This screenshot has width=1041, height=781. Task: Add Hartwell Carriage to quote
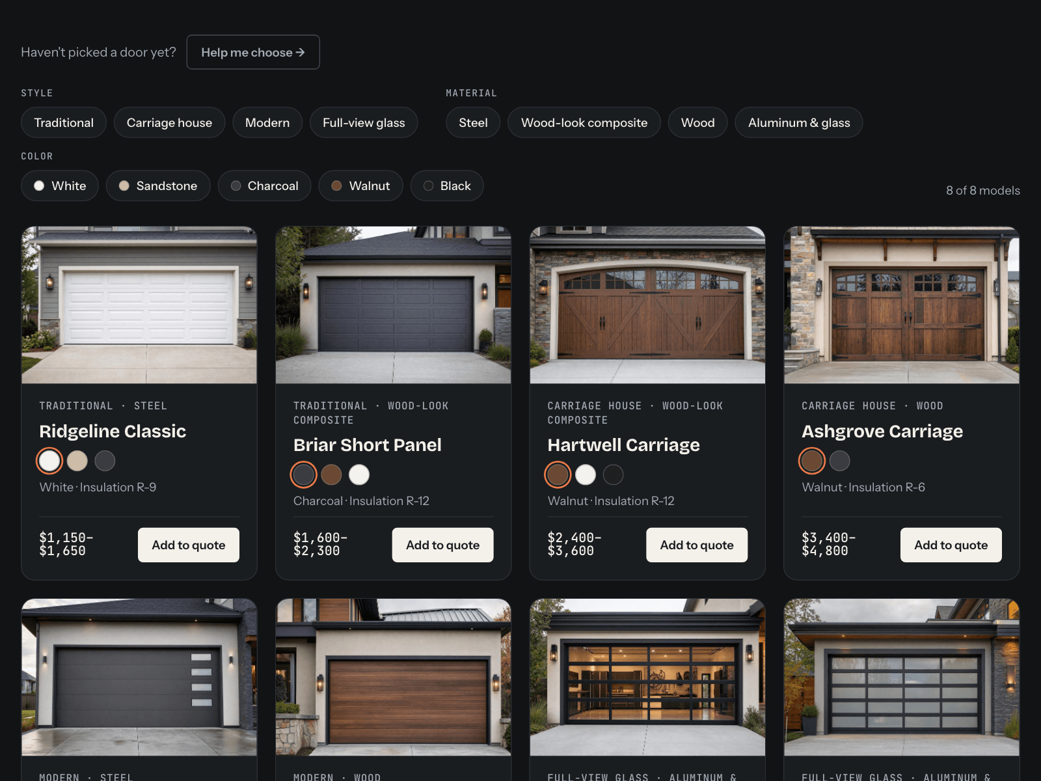(x=697, y=545)
